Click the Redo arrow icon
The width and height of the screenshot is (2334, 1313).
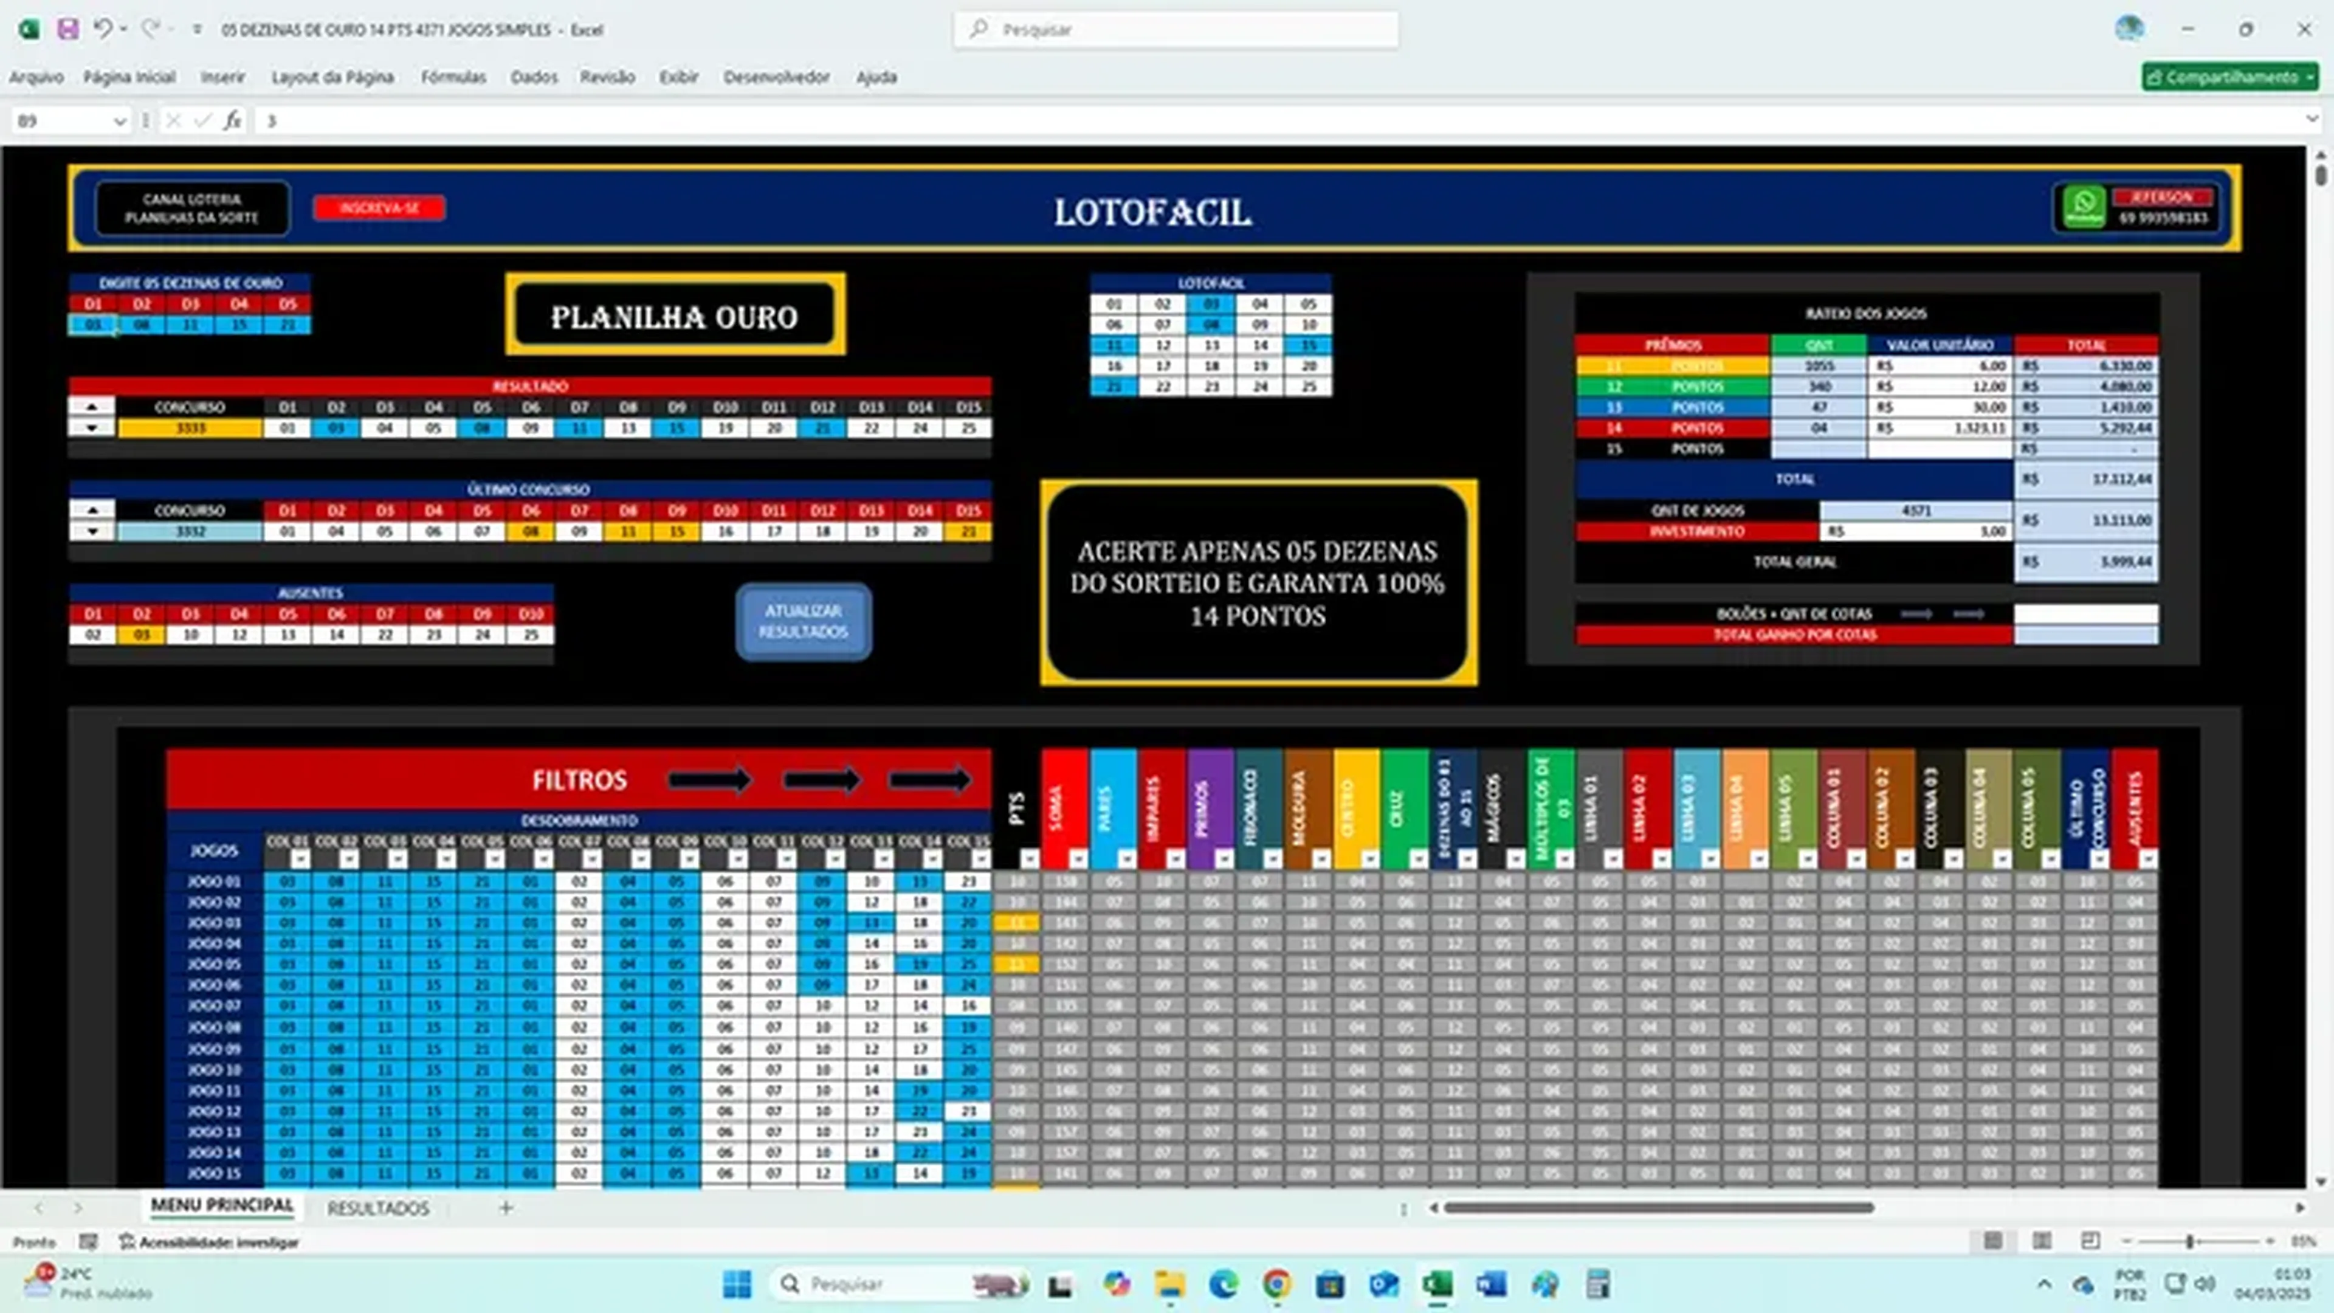click(x=150, y=29)
